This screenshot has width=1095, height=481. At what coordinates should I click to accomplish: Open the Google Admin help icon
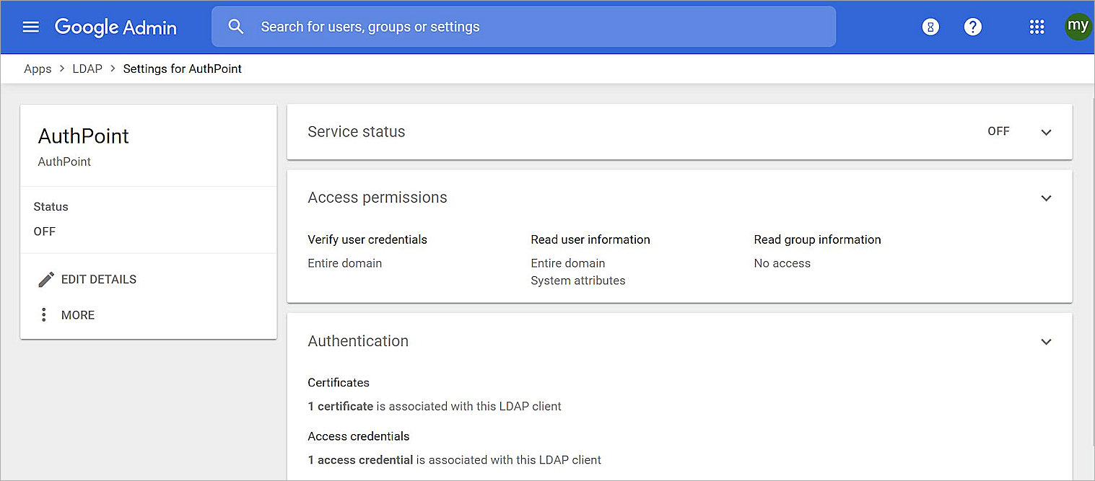[973, 27]
